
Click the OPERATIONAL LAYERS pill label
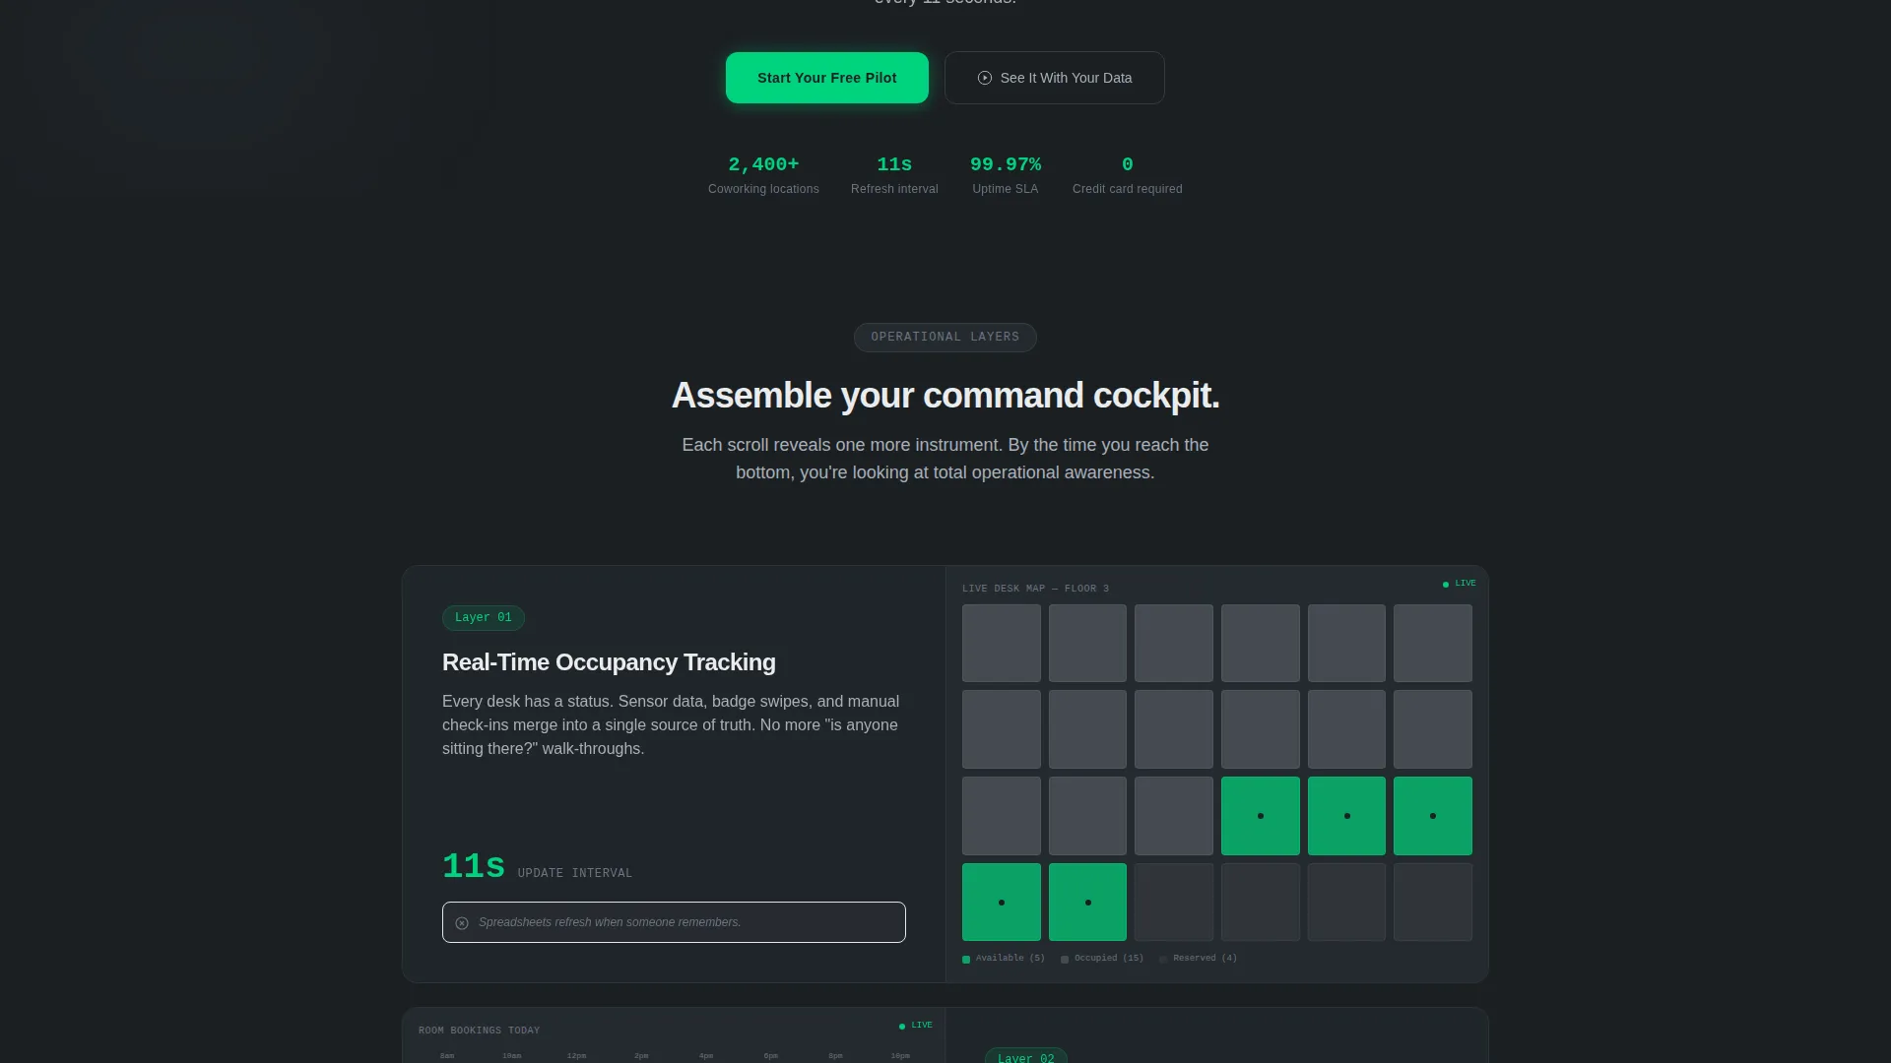(945, 338)
